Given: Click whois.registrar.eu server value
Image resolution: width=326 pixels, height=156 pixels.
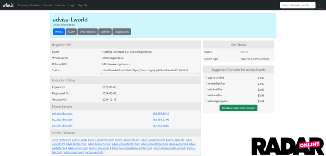Looking at the screenshot, I should tap(113, 58).
